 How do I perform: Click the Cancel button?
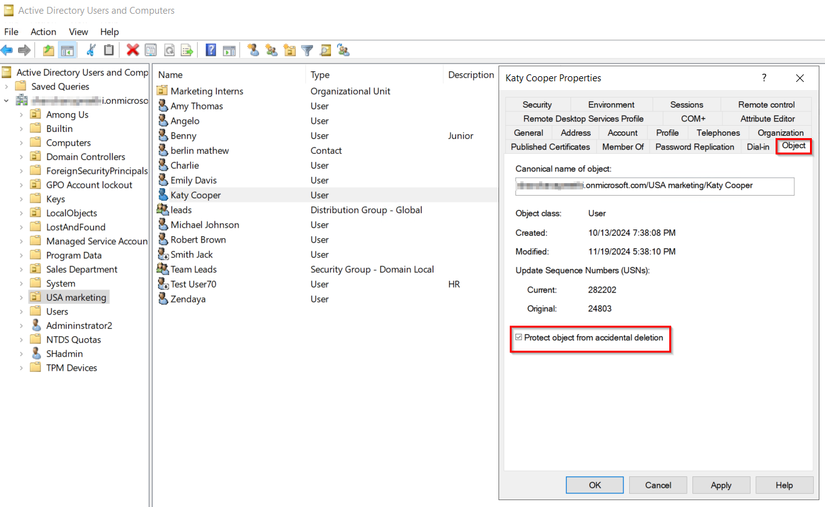tap(658, 484)
